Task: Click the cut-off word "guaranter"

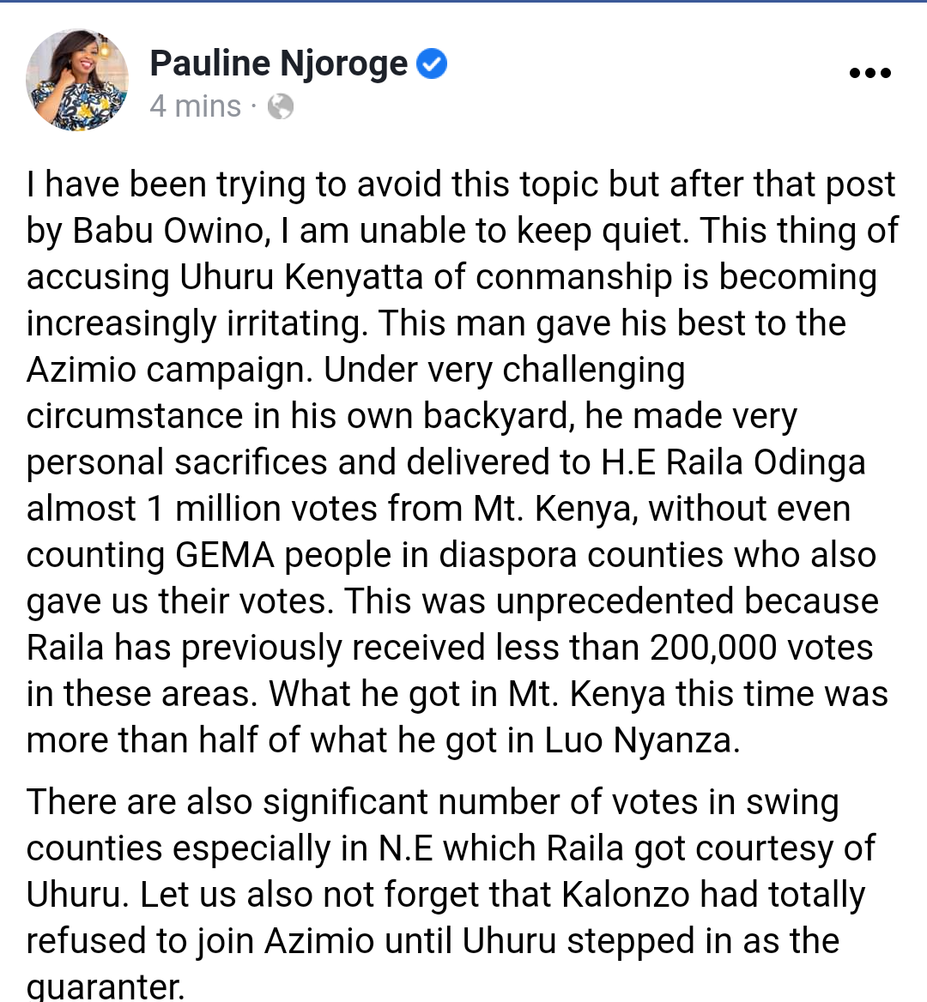Action: coord(105,987)
